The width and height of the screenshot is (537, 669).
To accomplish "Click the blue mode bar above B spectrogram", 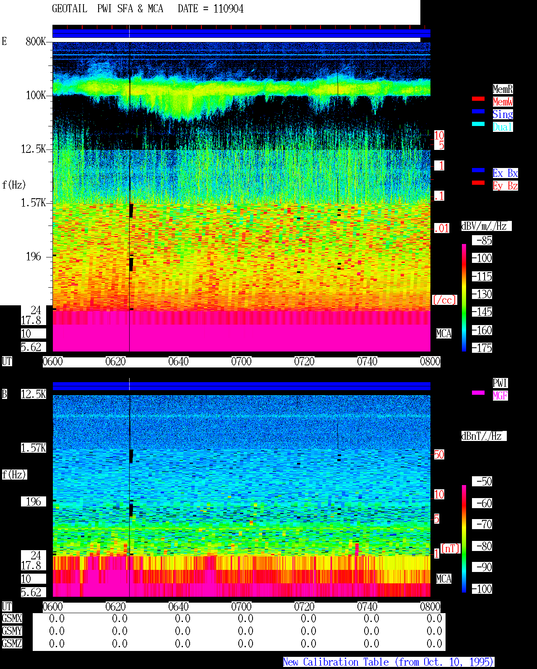I will (241, 386).
